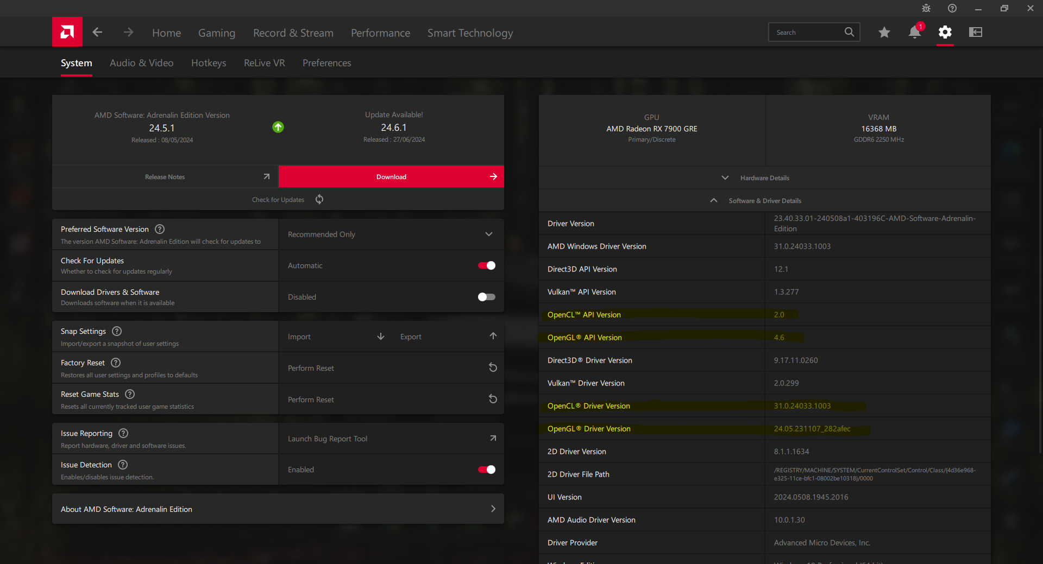Click Driver Provider Advanced Micro Devices value
This screenshot has width=1043, height=564.
click(822, 543)
